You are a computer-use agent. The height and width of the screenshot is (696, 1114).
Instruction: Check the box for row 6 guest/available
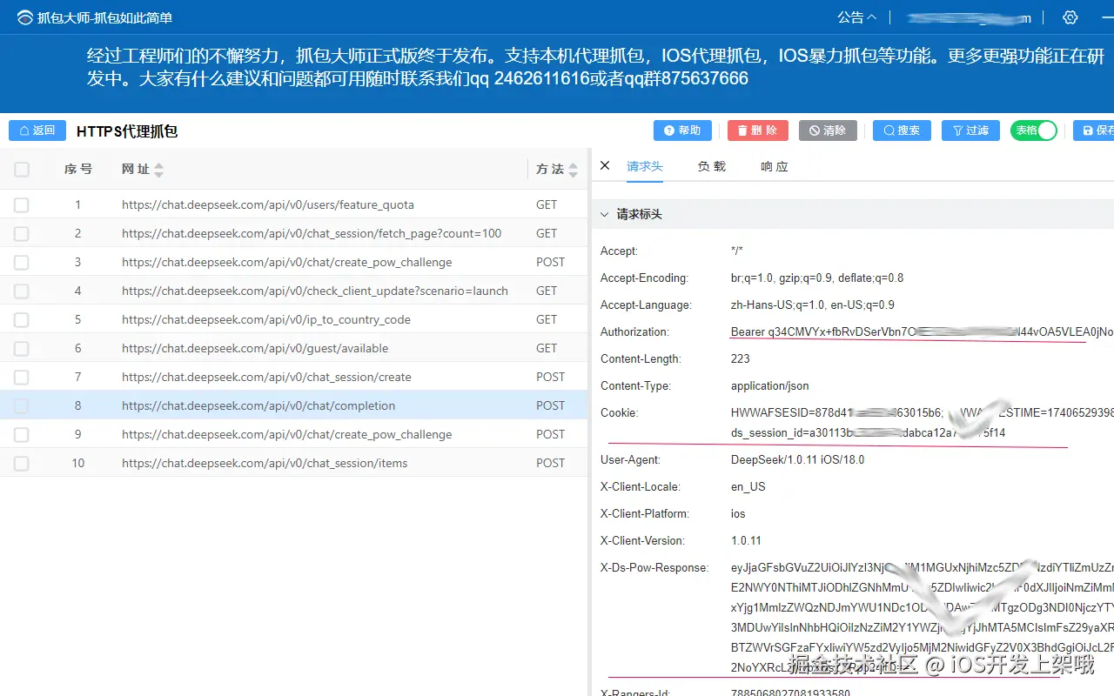click(x=22, y=349)
